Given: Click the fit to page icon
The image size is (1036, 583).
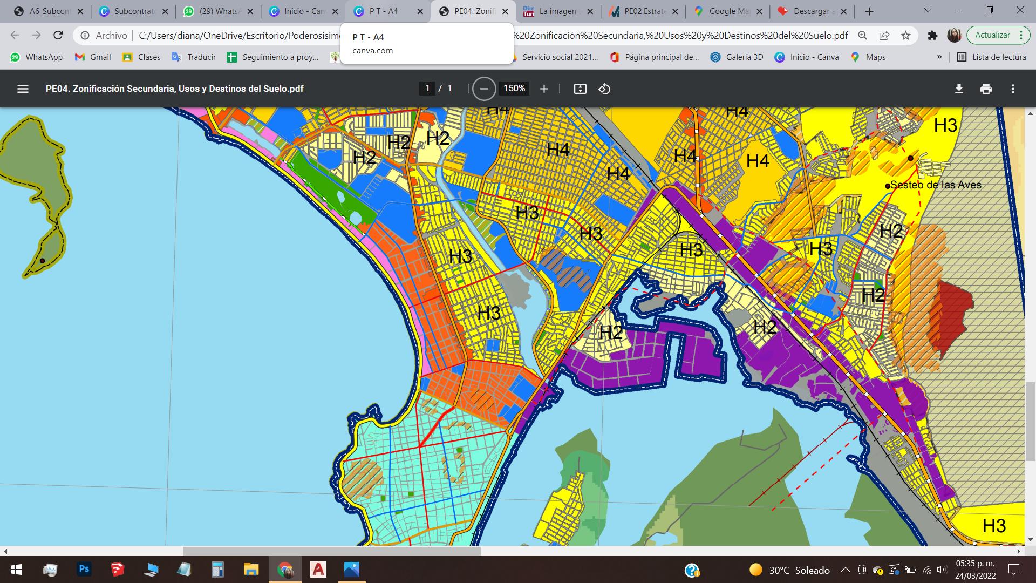Looking at the screenshot, I should pyautogui.click(x=580, y=89).
